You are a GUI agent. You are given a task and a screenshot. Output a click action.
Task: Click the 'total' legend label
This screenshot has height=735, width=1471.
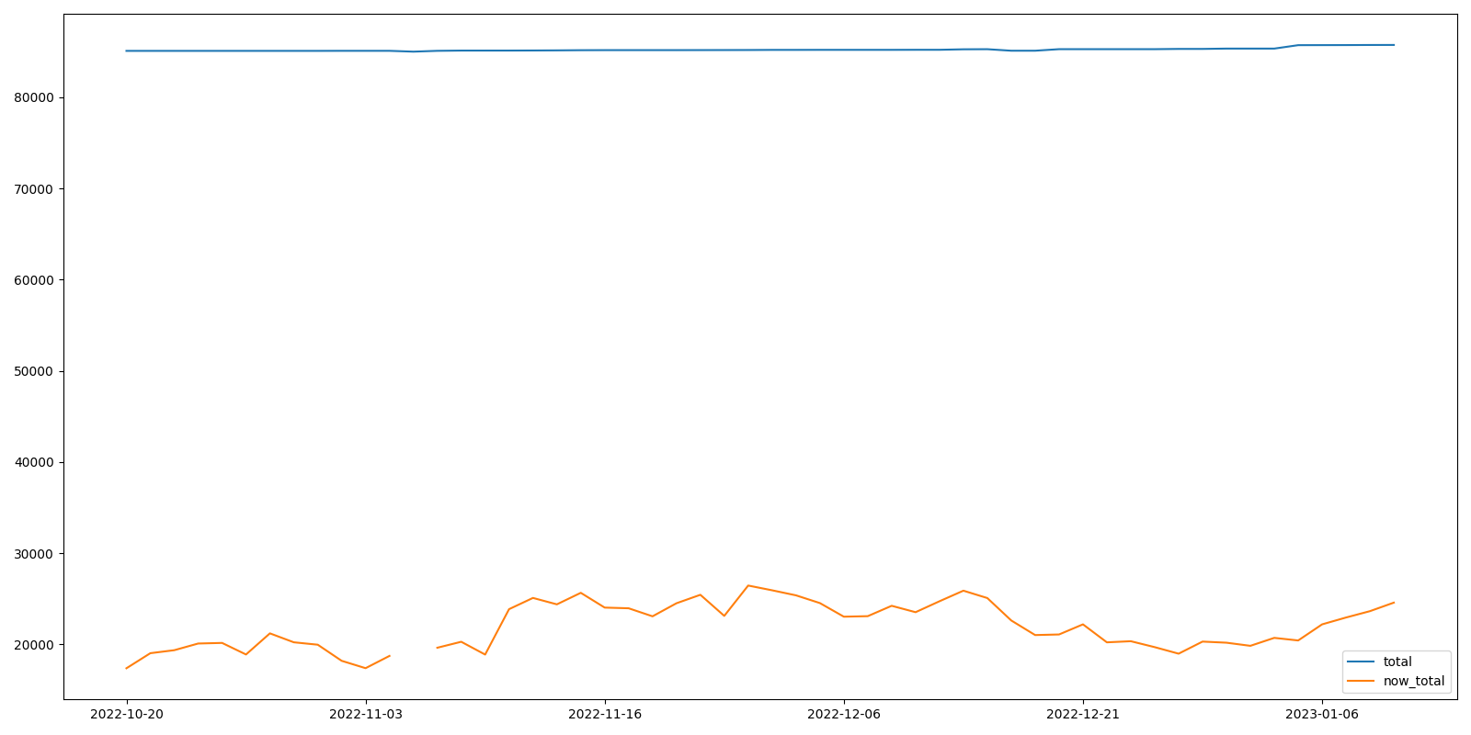(1397, 661)
